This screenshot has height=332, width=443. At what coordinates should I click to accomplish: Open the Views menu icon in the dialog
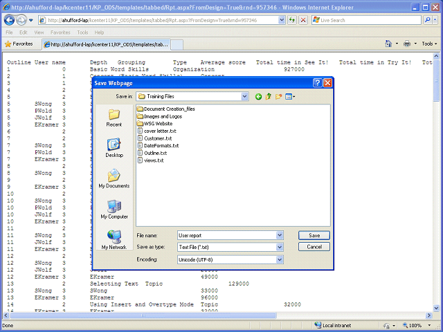290,97
